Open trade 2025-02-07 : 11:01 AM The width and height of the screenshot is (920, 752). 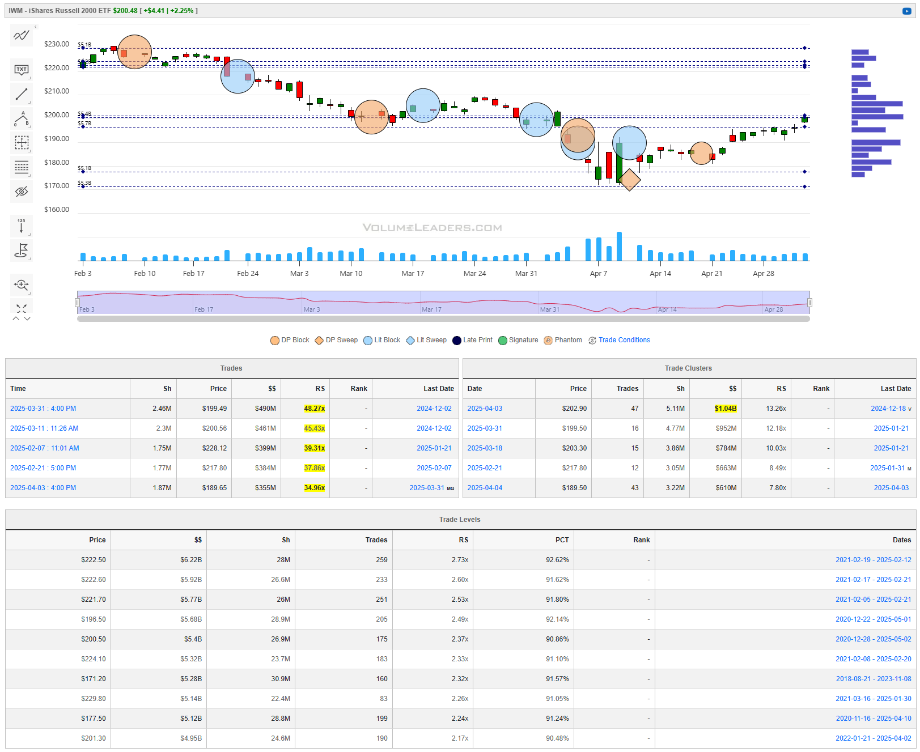45,448
